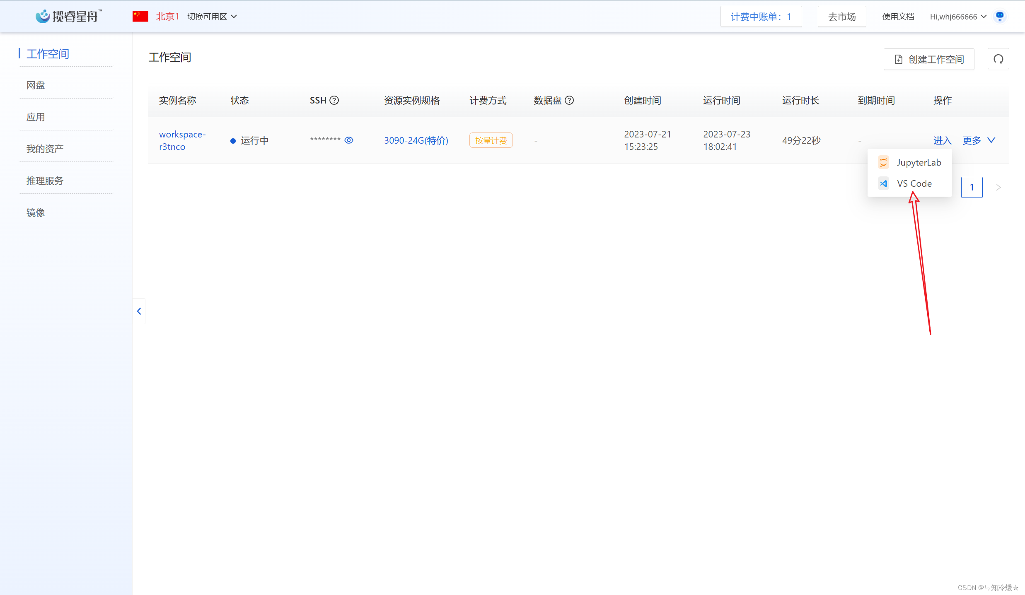Click the 创建工作空间 button
This screenshot has height=595, width=1025.
928,59
